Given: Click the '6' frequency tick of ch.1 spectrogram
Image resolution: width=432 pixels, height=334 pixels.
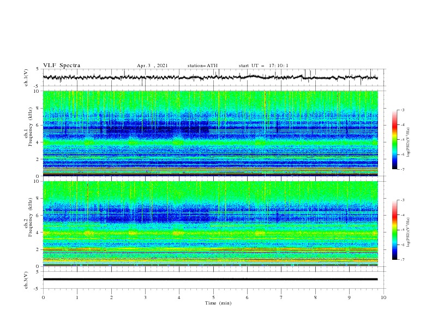Looking at the screenshot, I should [x=38, y=125].
